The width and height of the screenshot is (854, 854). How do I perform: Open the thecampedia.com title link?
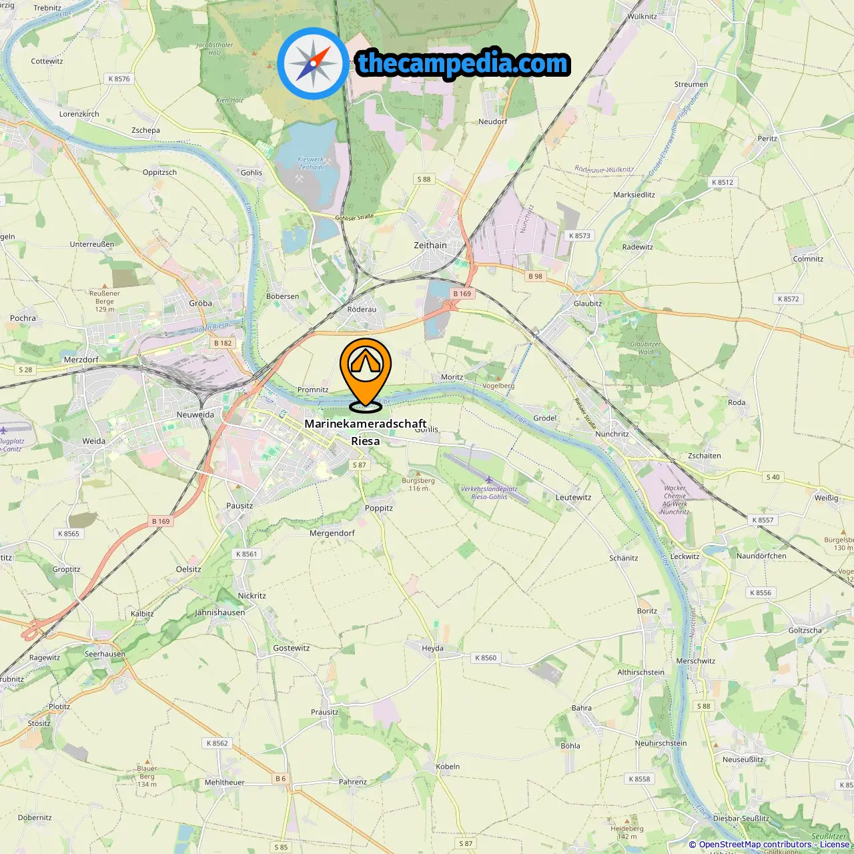(x=463, y=63)
